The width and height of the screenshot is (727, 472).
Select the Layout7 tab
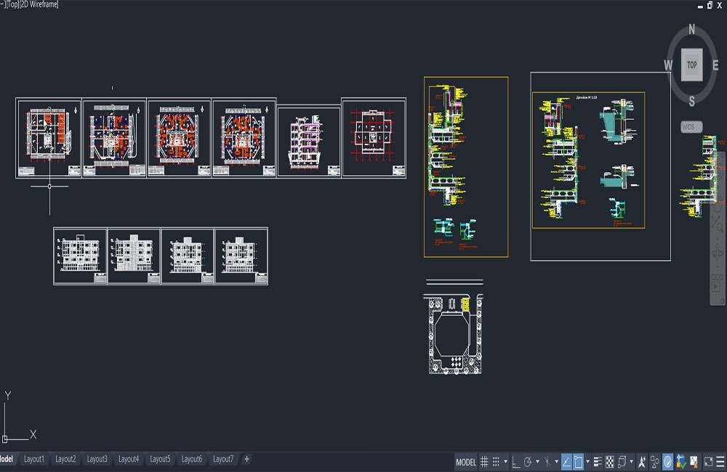[223, 459]
